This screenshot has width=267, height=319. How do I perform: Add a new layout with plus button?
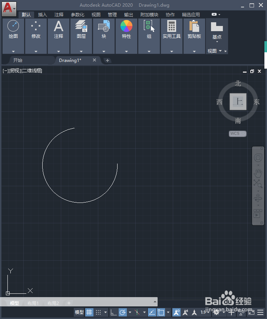pyautogui.click(x=69, y=303)
